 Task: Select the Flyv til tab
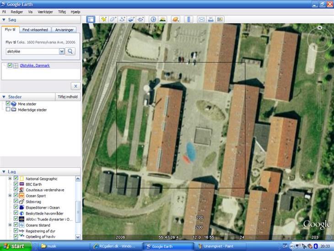(10, 29)
